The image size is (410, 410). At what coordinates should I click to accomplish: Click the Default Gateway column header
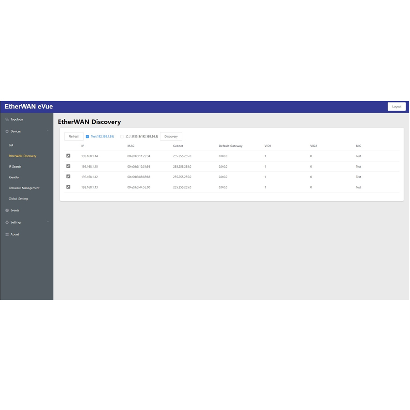[x=231, y=146]
